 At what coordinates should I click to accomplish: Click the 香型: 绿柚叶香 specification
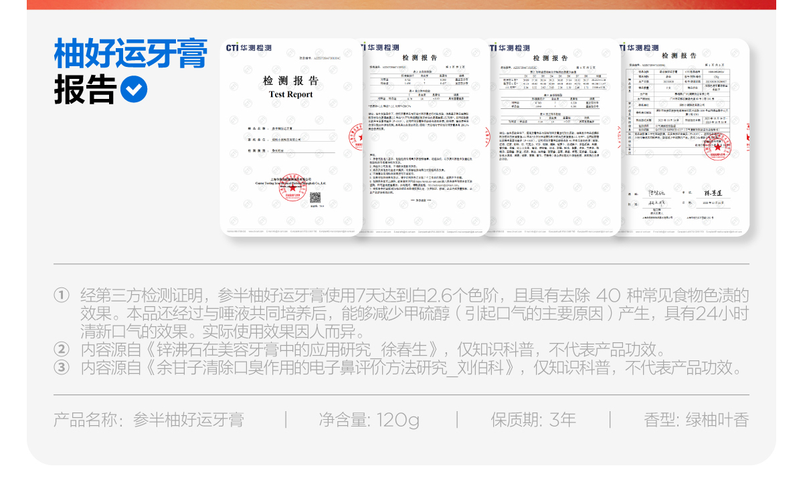click(x=696, y=420)
